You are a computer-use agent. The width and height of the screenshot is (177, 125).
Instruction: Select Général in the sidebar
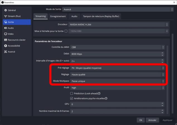coord(17,10)
